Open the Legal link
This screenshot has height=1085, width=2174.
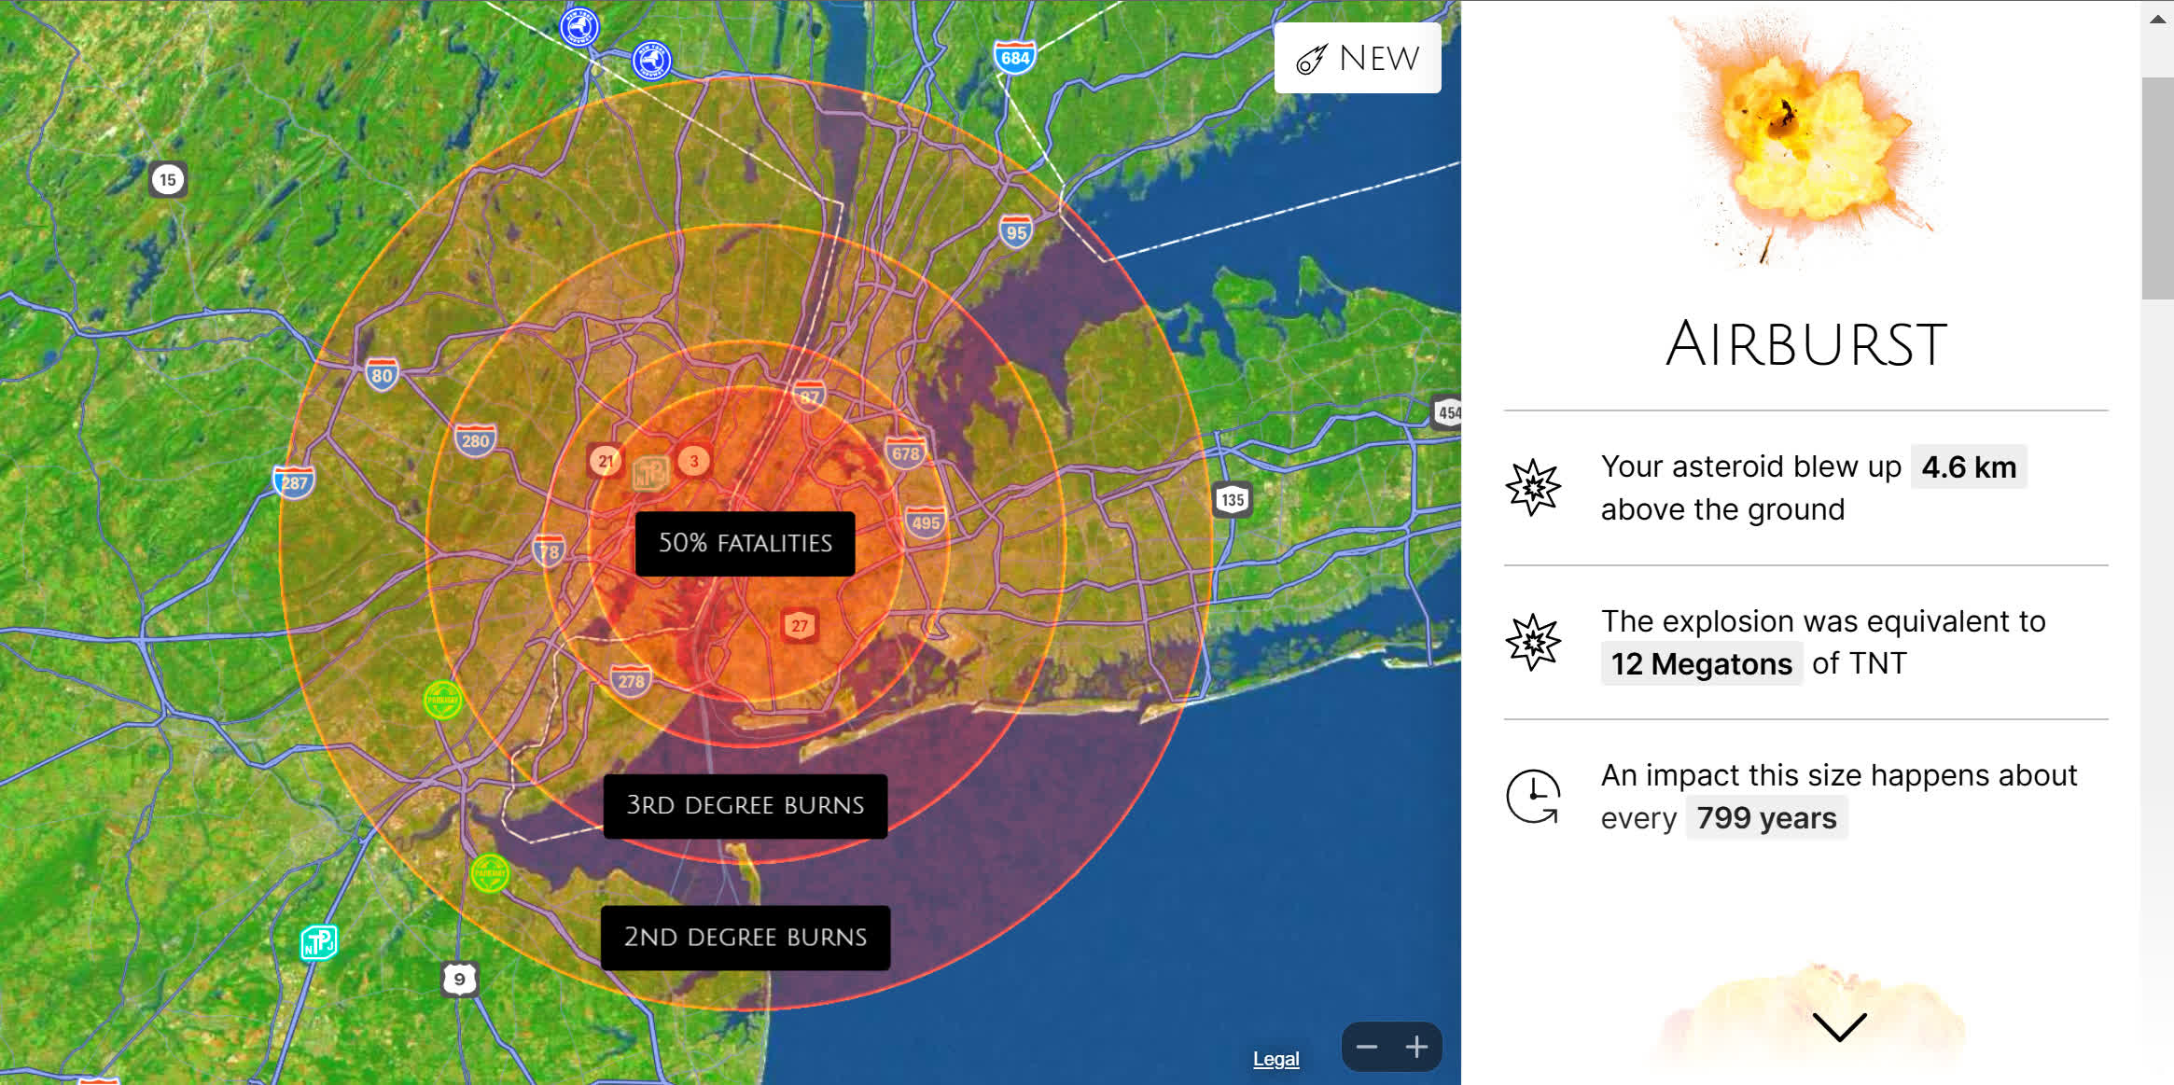click(x=1275, y=1059)
